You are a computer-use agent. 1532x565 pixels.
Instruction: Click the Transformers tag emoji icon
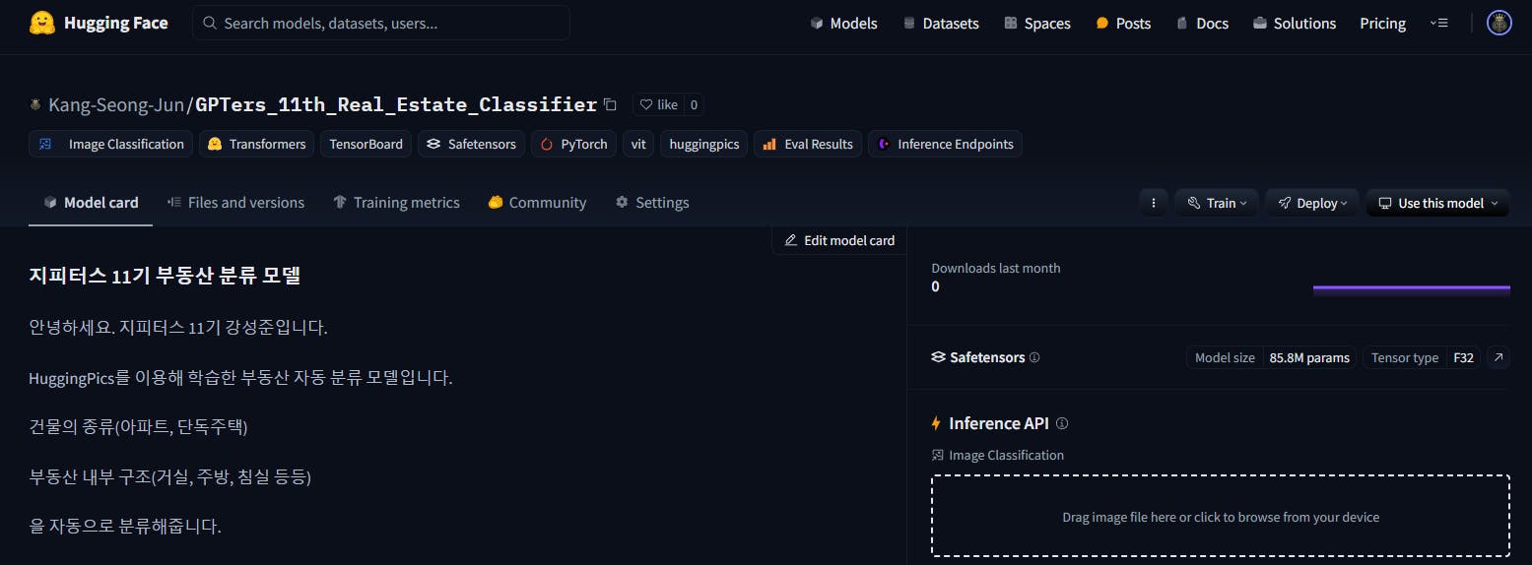click(215, 144)
